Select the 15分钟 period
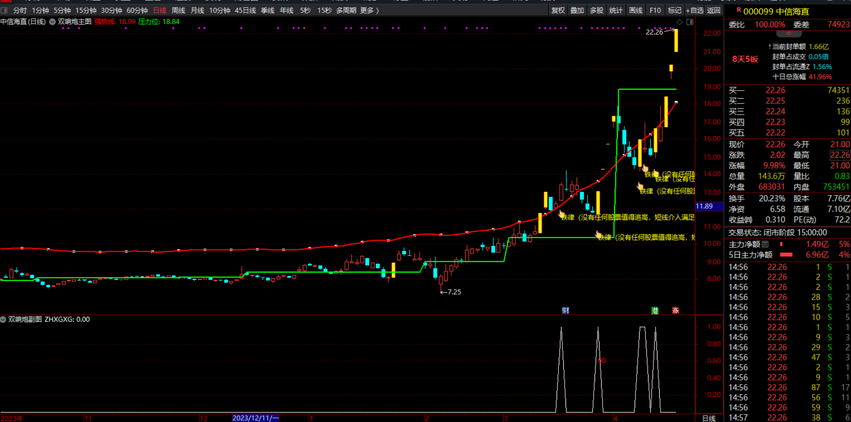 (86, 10)
